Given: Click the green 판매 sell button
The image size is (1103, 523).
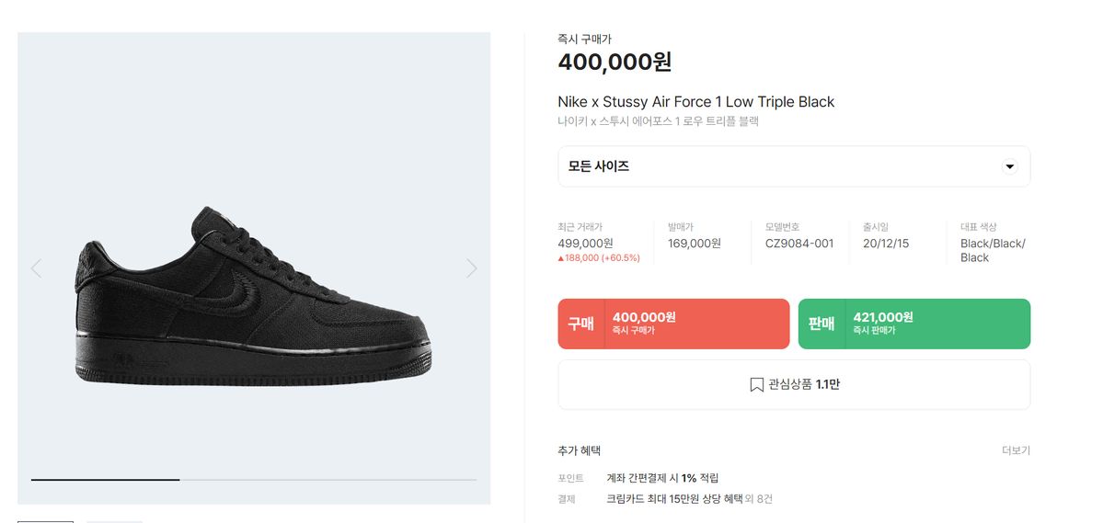Looking at the screenshot, I should pyautogui.click(x=913, y=324).
